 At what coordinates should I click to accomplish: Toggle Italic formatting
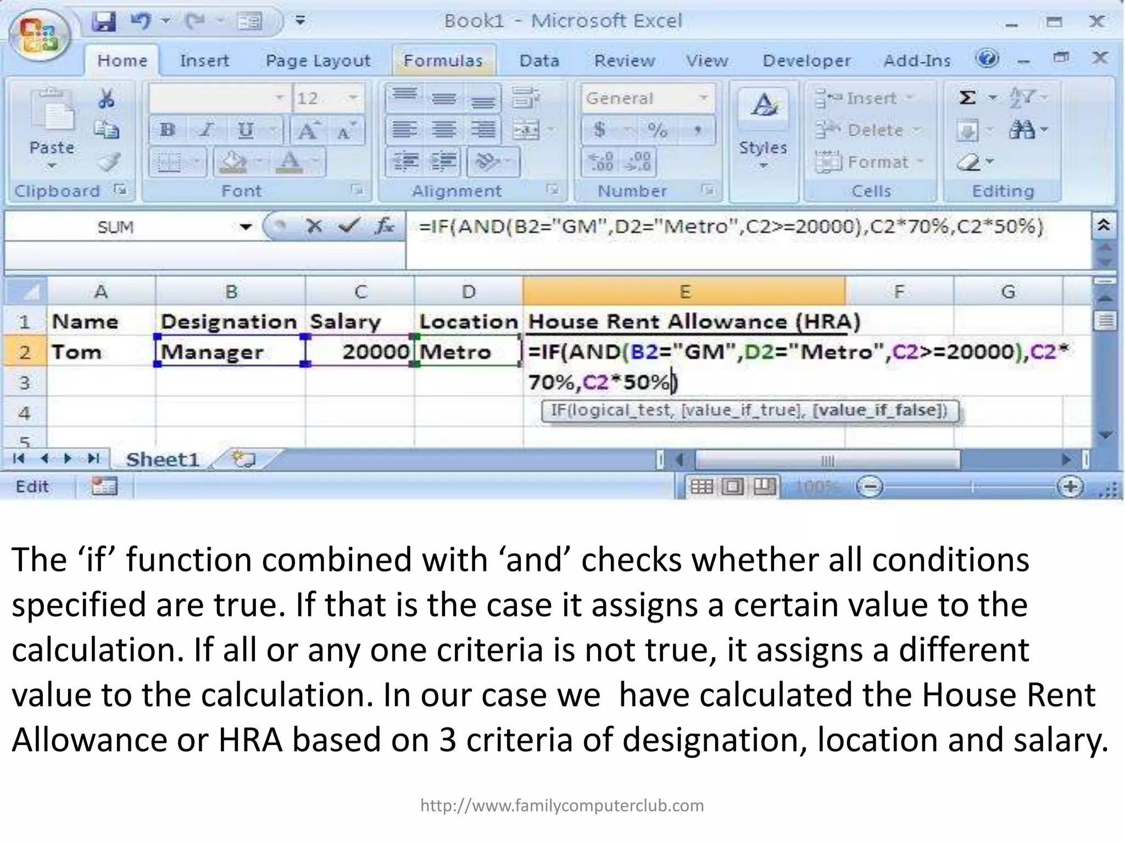[207, 130]
